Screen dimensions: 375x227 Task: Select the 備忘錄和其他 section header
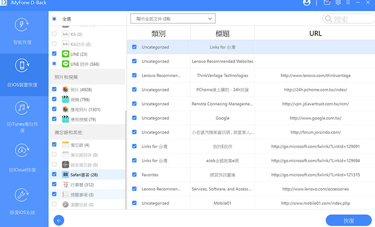click(x=87, y=132)
